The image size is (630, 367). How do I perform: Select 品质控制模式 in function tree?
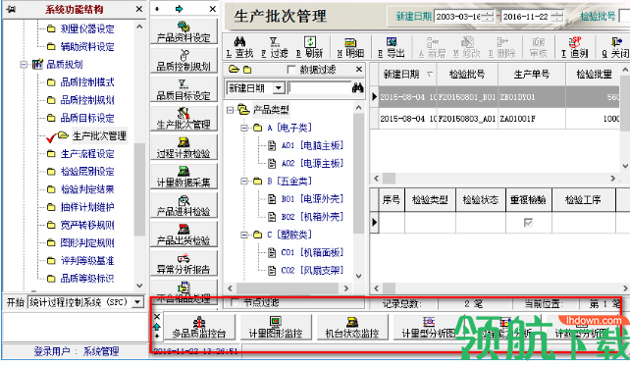(x=87, y=82)
